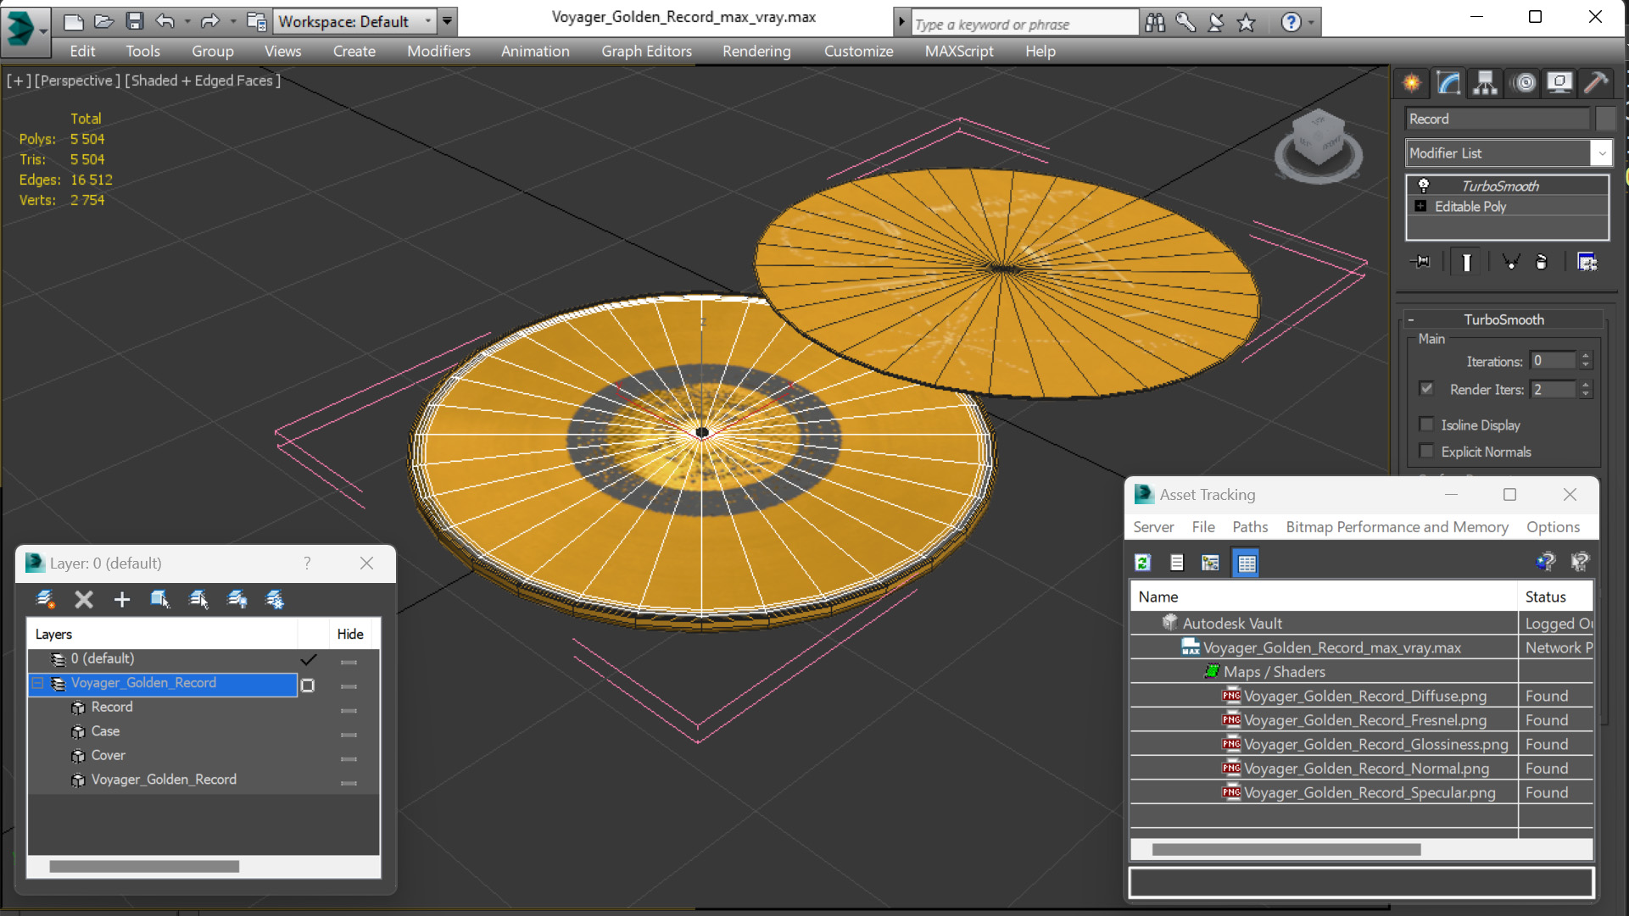Open the undo history dropdown arrow
This screenshot has height=916, width=1629.
coord(187,21)
